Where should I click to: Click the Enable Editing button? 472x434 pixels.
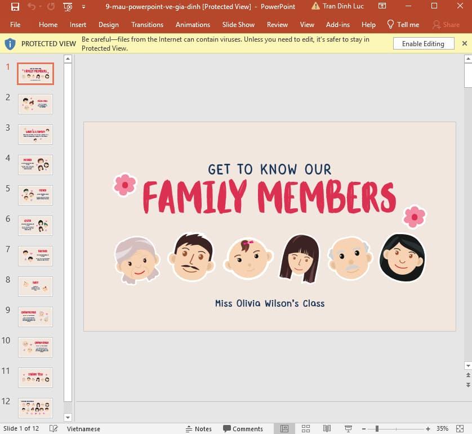pos(423,43)
